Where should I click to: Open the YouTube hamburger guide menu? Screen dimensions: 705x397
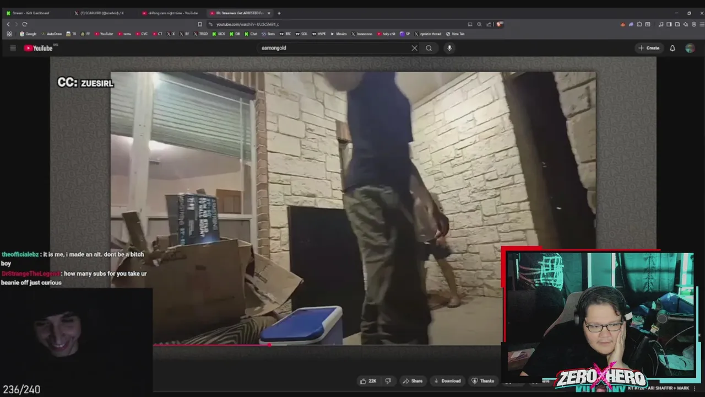tap(13, 48)
